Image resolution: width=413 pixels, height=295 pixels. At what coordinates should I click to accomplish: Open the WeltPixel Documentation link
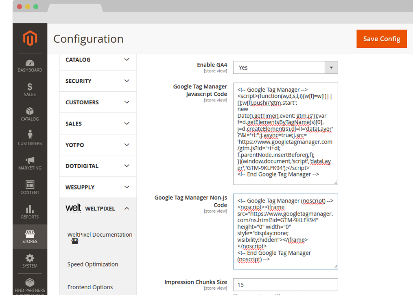coord(100,235)
